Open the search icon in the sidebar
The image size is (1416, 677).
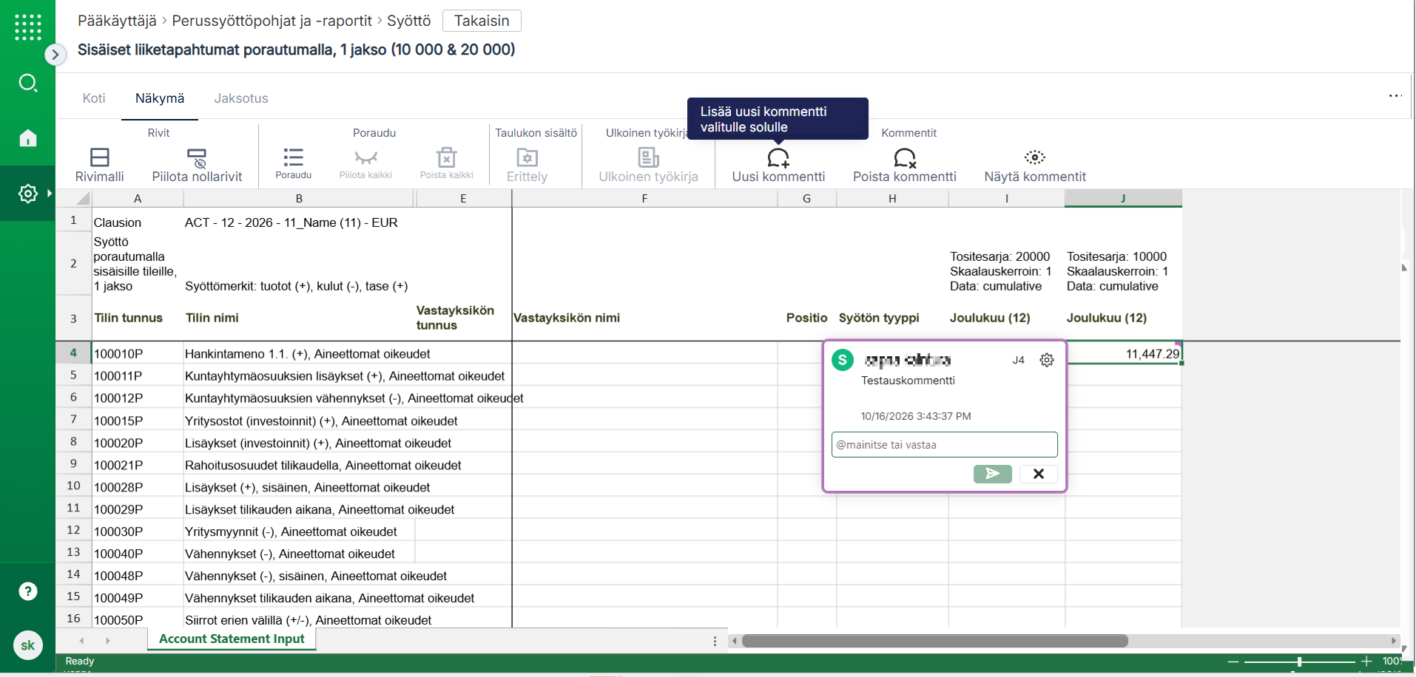(x=27, y=83)
